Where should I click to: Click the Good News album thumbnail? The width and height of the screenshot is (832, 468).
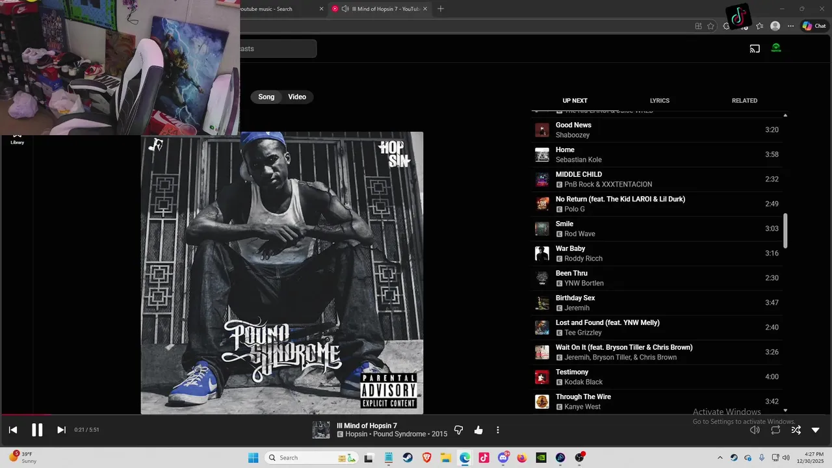pos(542,130)
